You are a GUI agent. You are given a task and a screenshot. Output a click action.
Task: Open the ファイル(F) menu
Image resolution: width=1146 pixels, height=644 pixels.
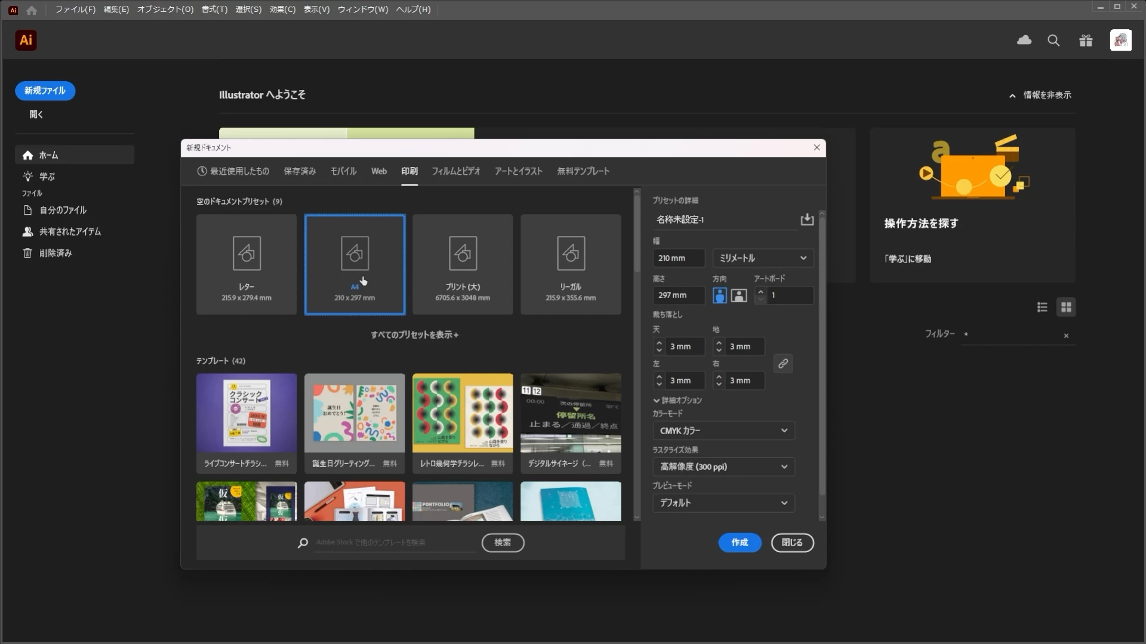pyautogui.click(x=75, y=10)
